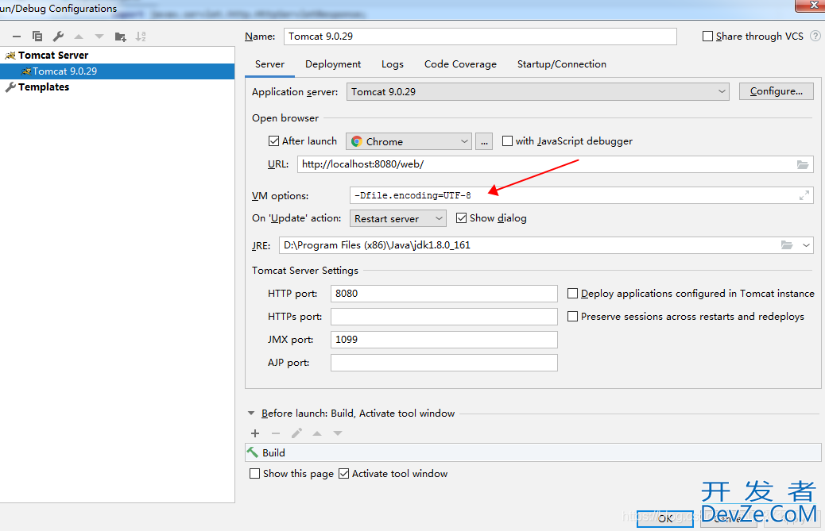Open edit defaults wrench toolbar icon
The image size is (825, 531).
pyautogui.click(x=58, y=37)
